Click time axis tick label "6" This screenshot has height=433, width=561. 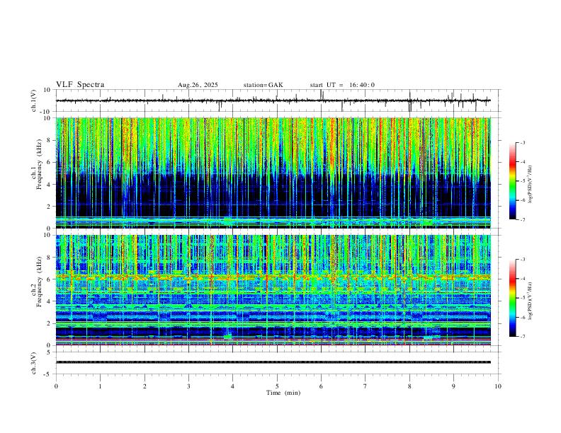(x=321, y=386)
